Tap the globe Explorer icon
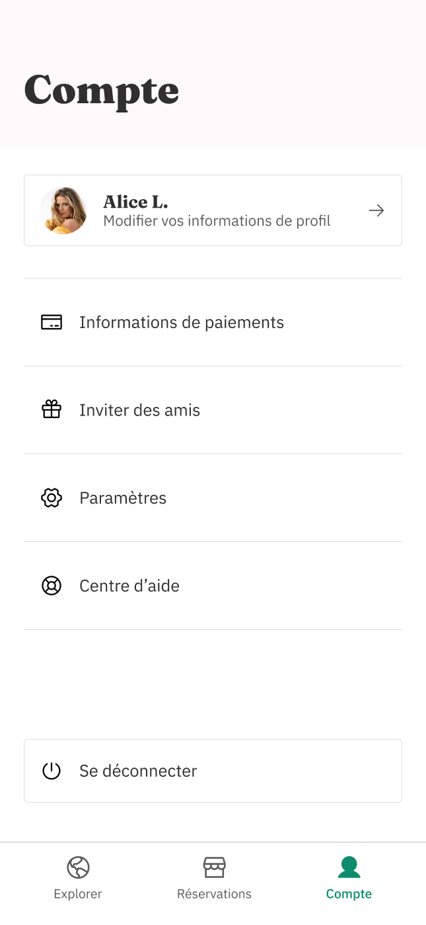 tap(78, 867)
